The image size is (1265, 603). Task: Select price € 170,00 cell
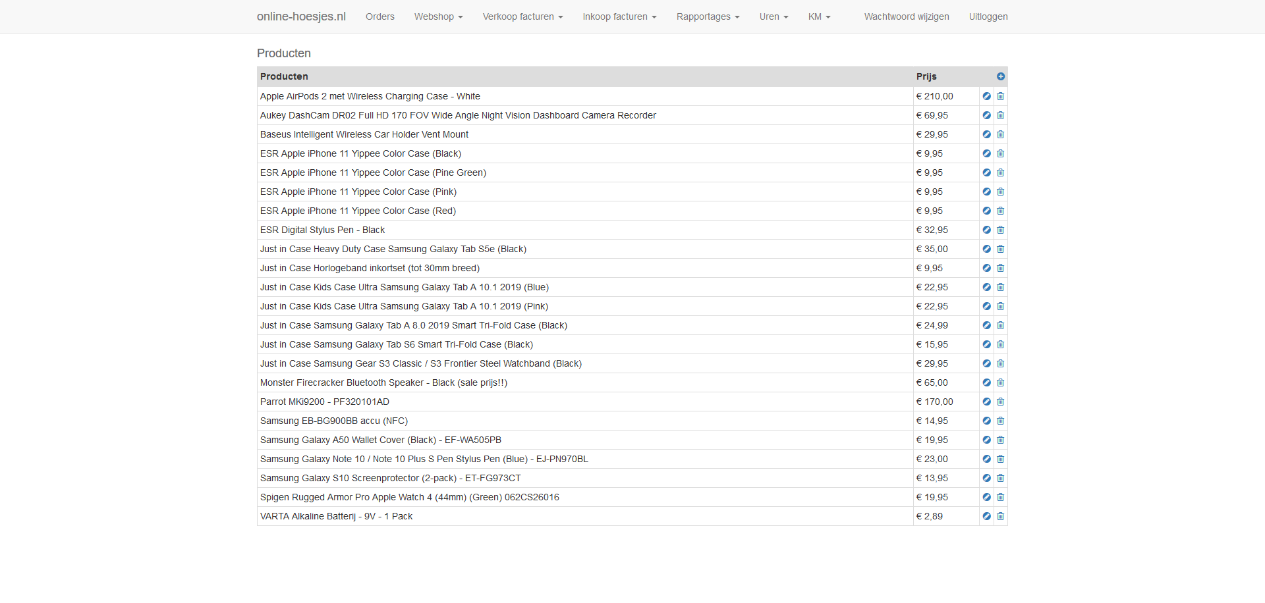click(946, 402)
